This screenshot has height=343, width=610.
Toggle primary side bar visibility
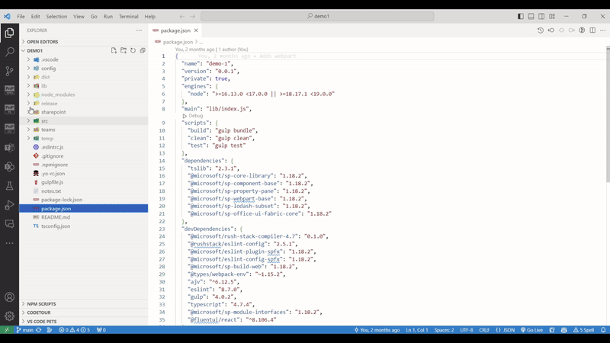[x=521, y=16]
